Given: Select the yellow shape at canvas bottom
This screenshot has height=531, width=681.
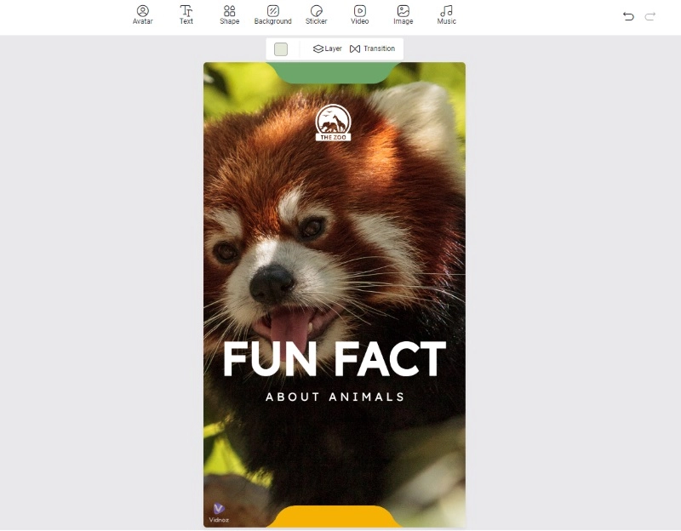Looking at the screenshot, I should pyautogui.click(x=334, y=517).
